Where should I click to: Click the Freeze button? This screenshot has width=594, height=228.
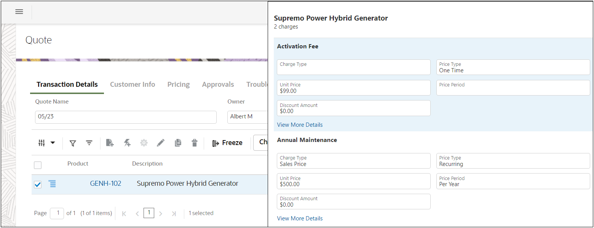point(227,143)
